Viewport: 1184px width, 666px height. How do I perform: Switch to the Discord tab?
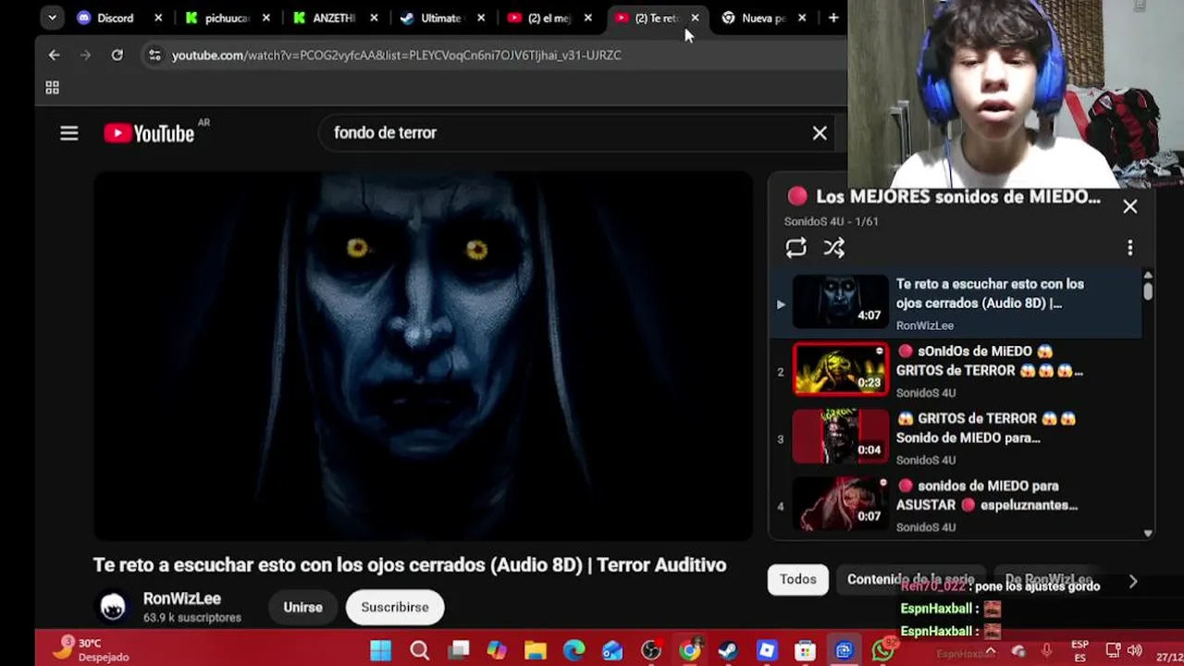(x=114, y=18)
